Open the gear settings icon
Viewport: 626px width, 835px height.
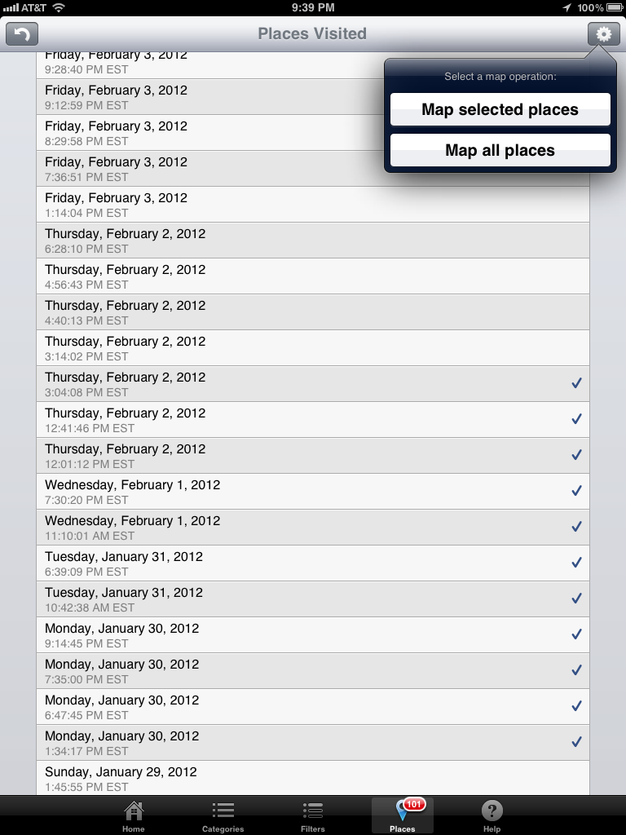[x=603, y=34]
